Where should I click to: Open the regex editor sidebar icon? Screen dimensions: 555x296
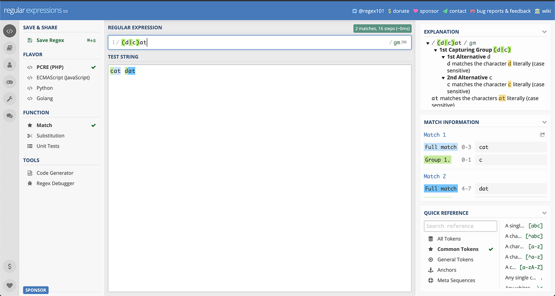[10, 31]
